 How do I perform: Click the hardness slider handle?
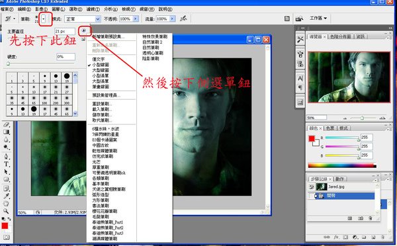(x=8, y=63)
